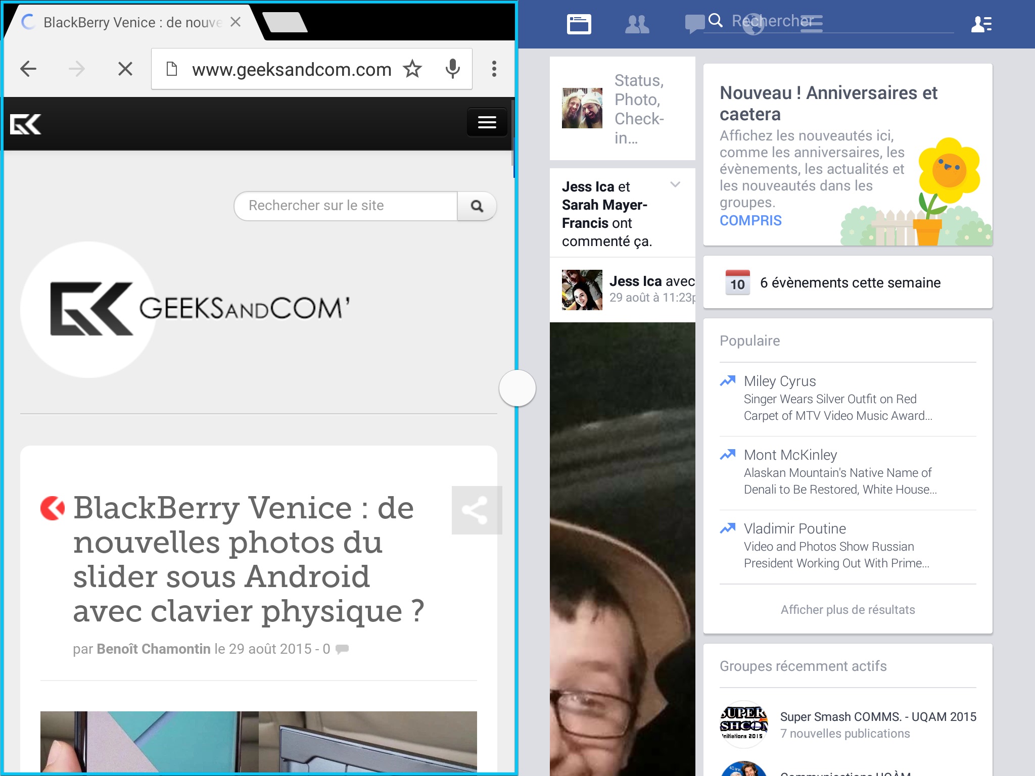Click the COMPRIS link

750,221
